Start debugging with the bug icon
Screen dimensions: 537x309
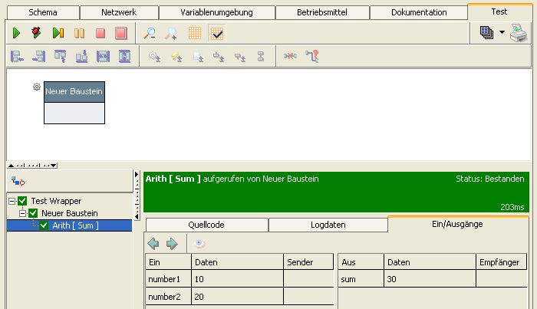click(x=36, y=33)
